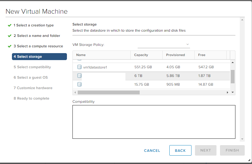Viewport: 252px width, 164px height.
Task: Click the 6 TB capacity cell
Action: click(x=138, y=76)
